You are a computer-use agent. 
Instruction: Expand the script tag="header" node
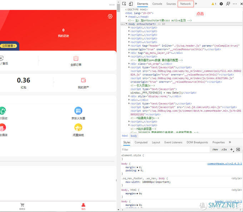(129, 46)
